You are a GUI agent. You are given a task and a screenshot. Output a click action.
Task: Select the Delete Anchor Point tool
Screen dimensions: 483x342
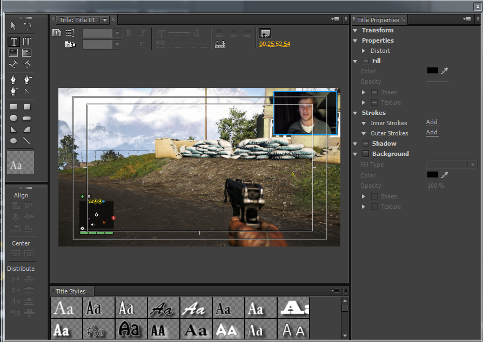click(x=28, y=80)
